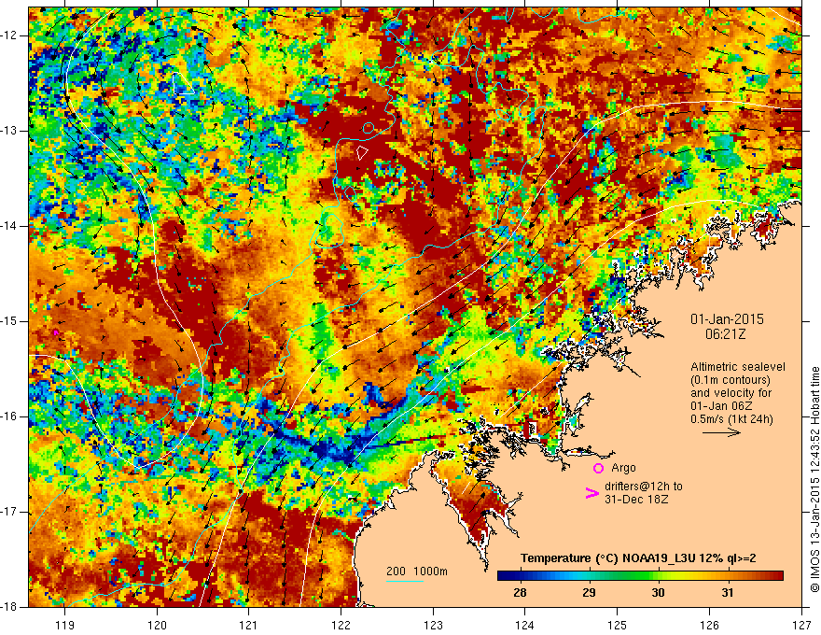Click the '31-Dec 18Z' legend text
This screenshot has height=635, width=821.
click(x=636, y=500)
